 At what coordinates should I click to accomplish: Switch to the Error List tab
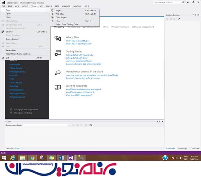(9, 148)
